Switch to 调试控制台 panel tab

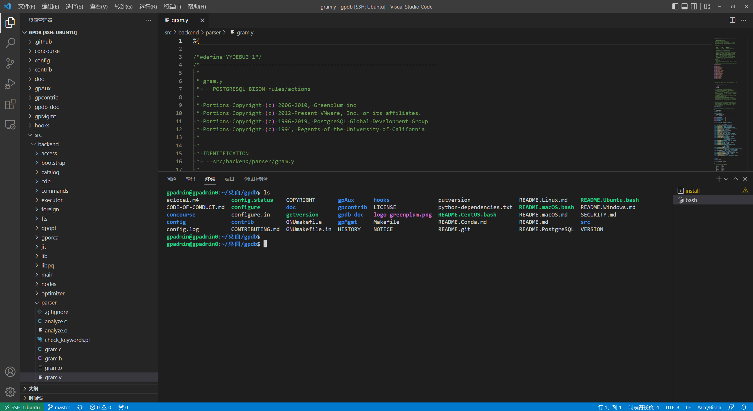click(256, 179)
